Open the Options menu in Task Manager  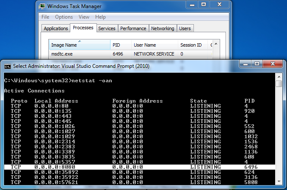[x=64, y=17]
